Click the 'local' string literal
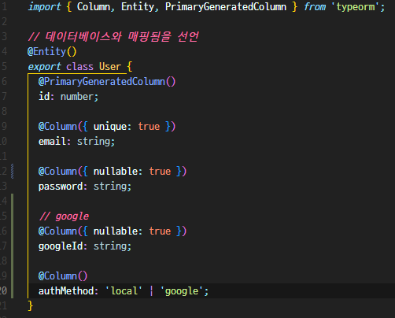395x318 pixels. click(x=124, y=290)
